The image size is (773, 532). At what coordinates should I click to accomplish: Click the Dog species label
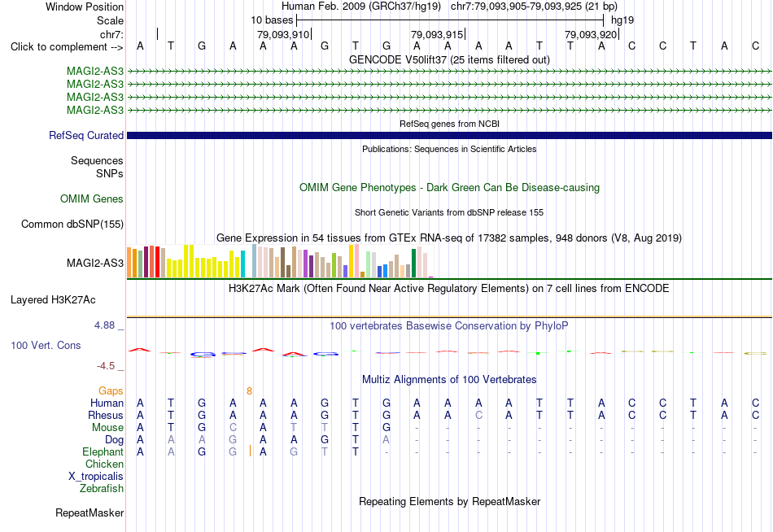tap(115, 440)
